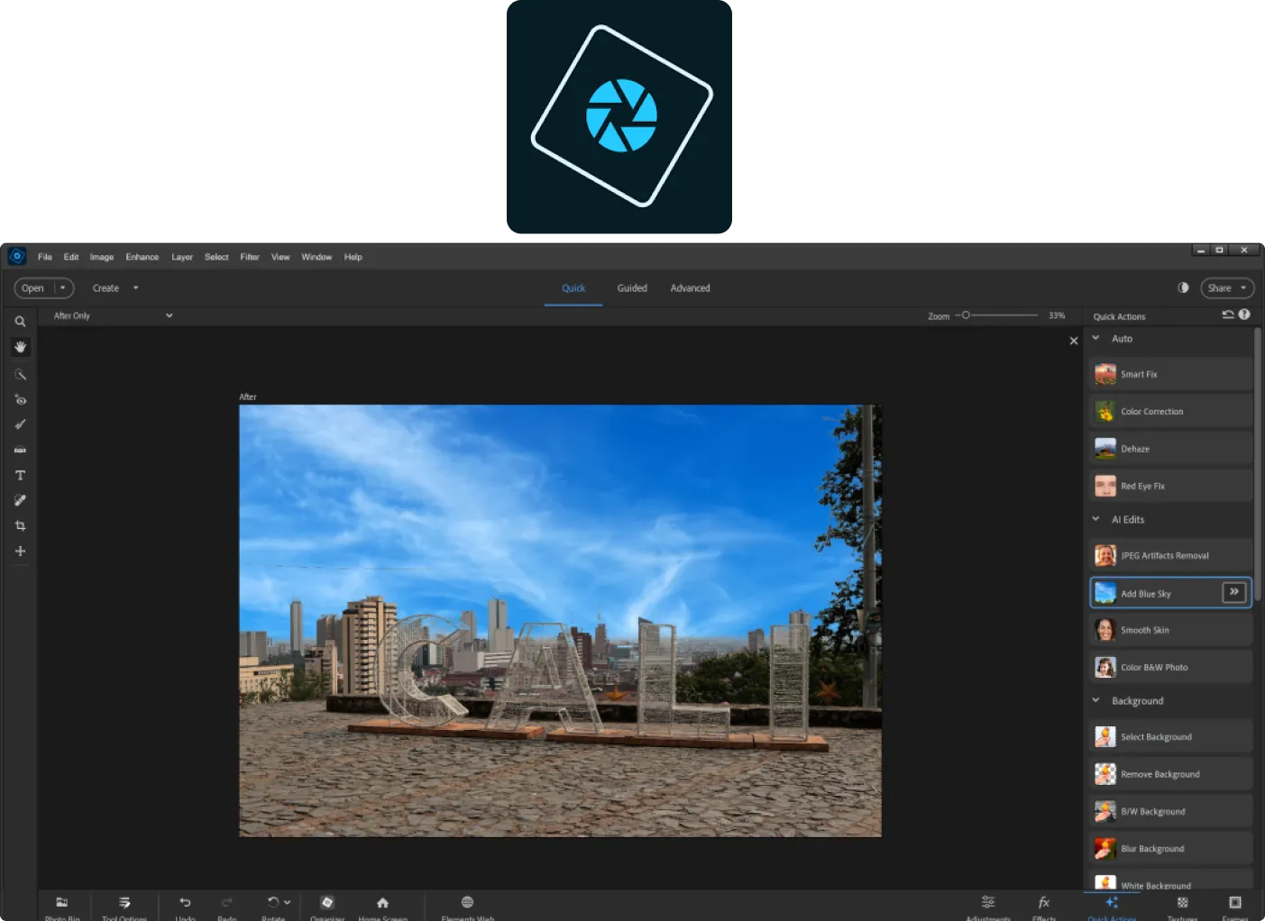Close the photo with the X
Image resolution: width=1265 pixels, height=921 pixels.
1073,341
